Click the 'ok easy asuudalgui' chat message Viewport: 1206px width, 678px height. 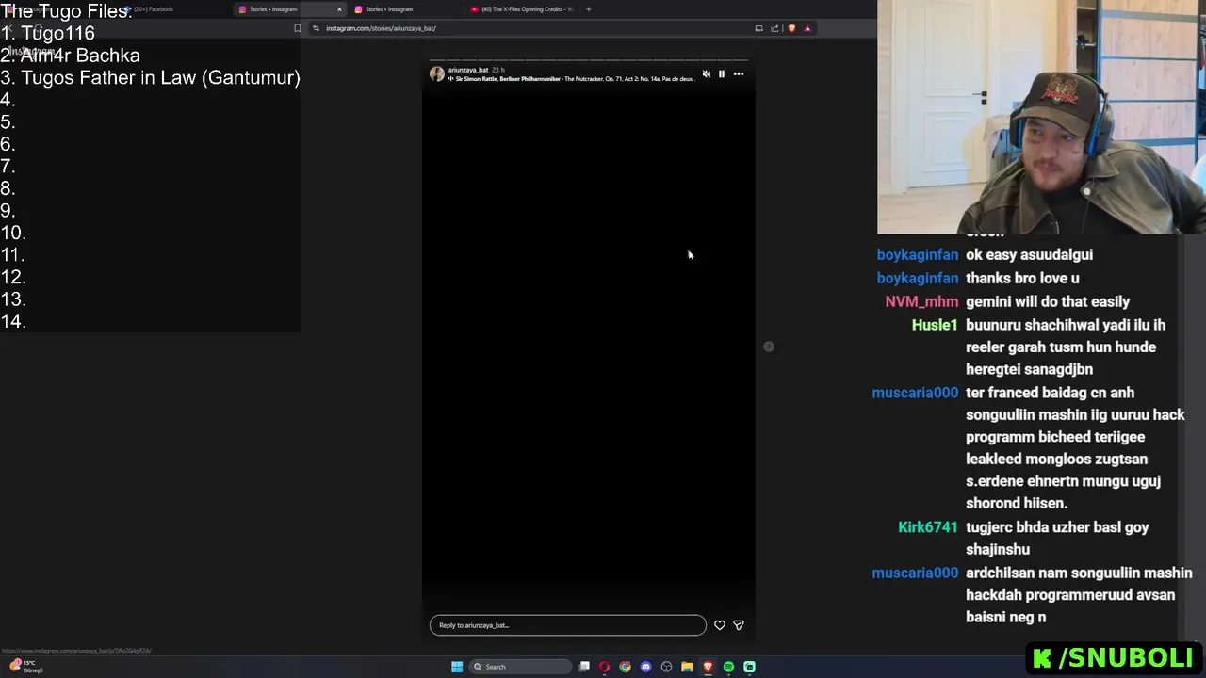coord(1029,254)
